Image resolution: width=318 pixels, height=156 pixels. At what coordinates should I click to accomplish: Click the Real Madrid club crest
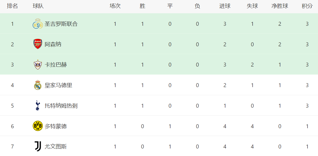[x=38, y=85]
